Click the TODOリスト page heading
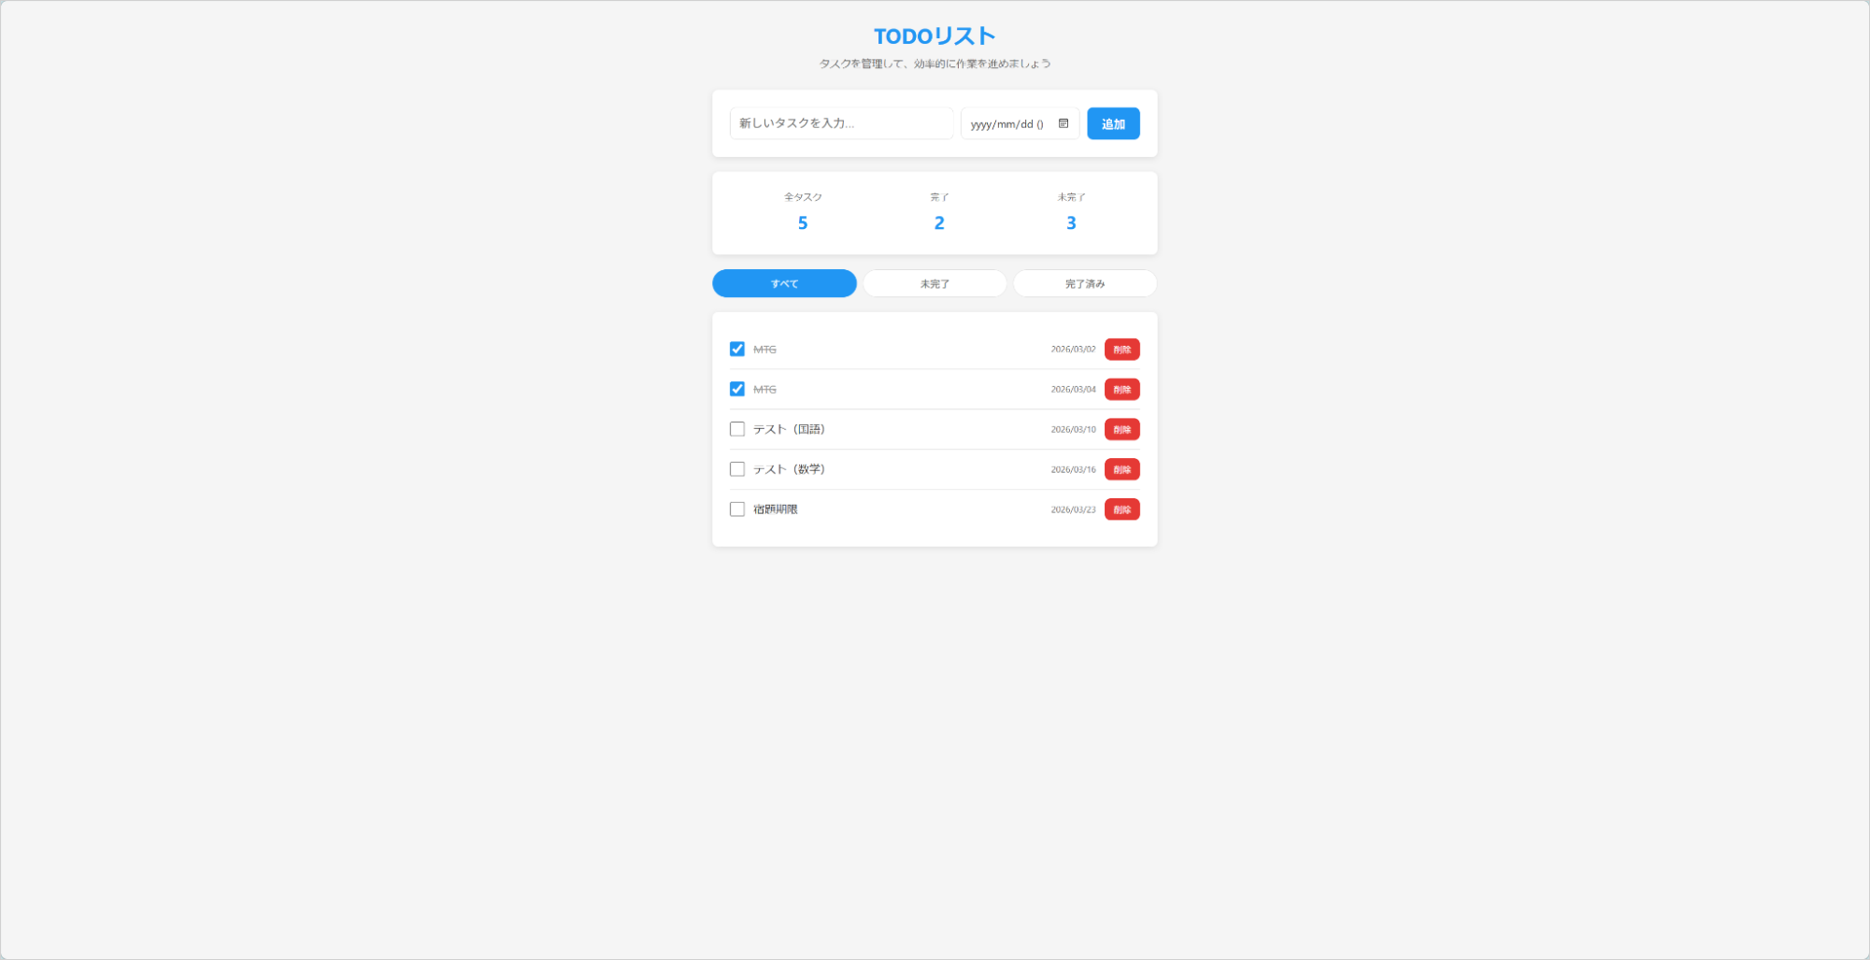 tap(935, 36)
